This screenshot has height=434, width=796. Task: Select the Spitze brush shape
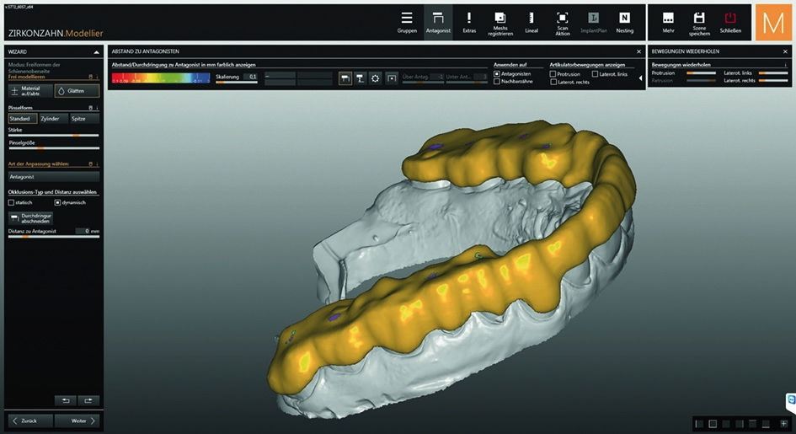click(x=85, y=119)
